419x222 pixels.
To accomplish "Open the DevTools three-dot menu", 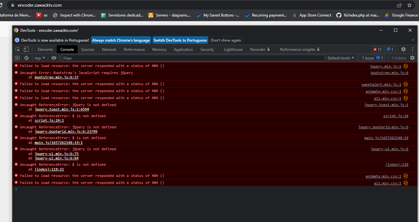I will coord(412,49).
